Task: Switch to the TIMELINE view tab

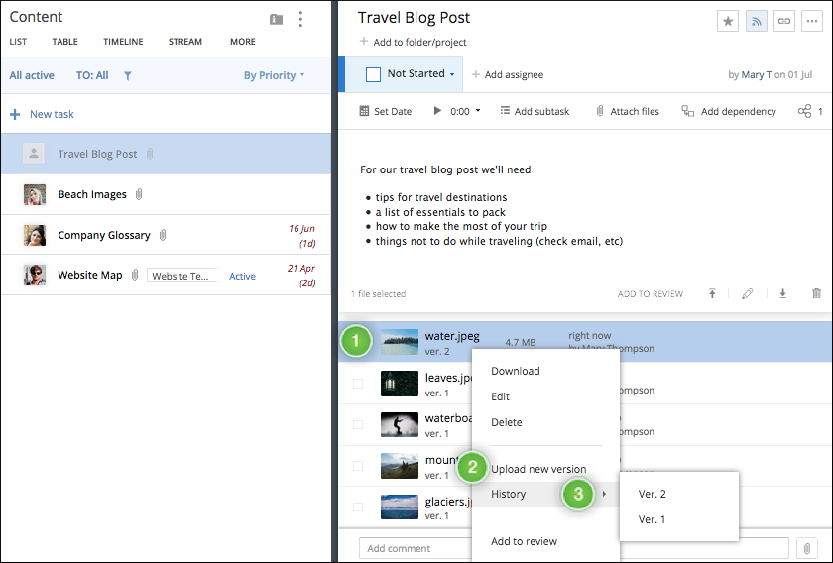Action: click(123, 42)
